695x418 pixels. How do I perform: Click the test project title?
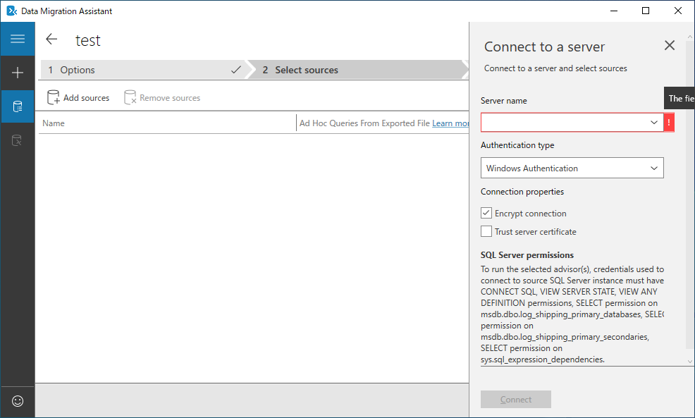pyautogui.click(x=88, y=40)
